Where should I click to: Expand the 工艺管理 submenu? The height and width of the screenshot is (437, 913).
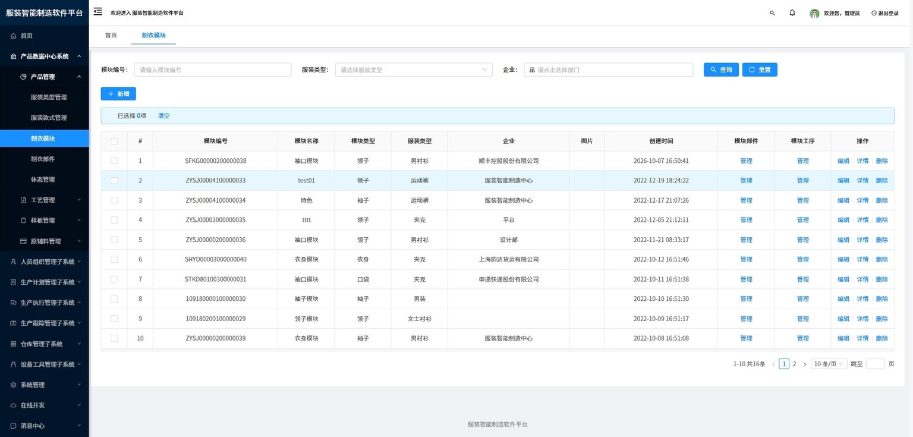45,200
